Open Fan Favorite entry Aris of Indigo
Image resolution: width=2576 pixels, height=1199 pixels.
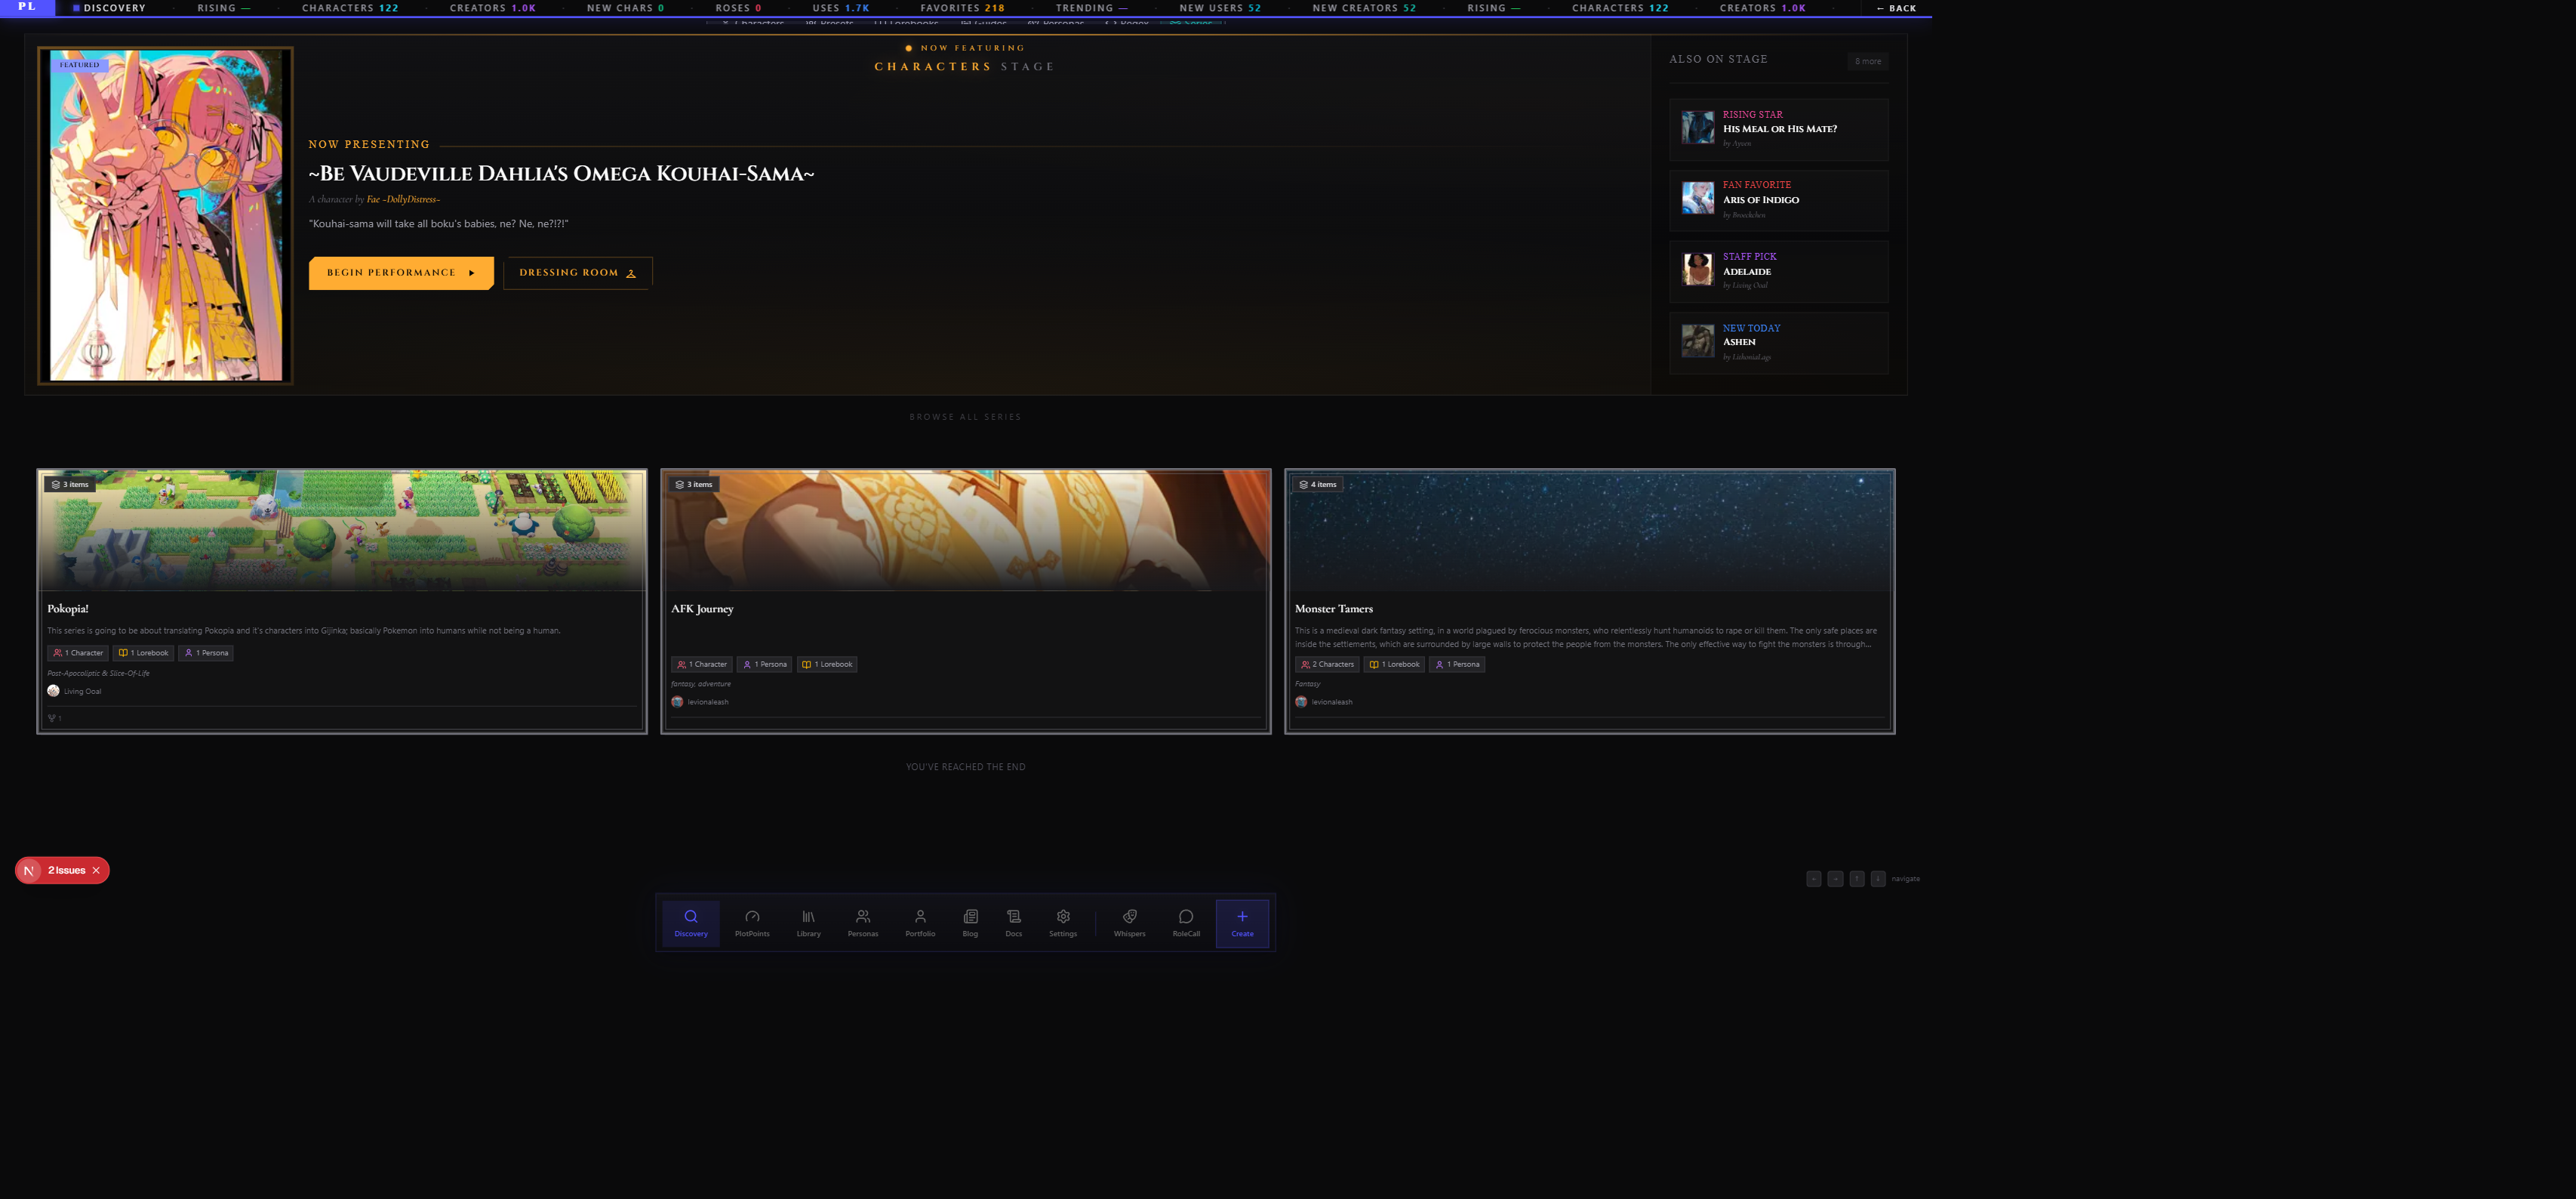1779,200
